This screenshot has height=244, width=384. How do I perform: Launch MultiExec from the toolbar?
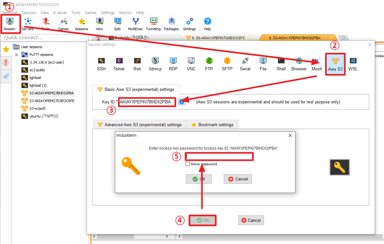point(135,24)
